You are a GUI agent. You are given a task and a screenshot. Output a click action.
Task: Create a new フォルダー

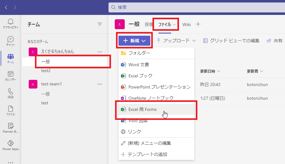click(x=156, y=53)
